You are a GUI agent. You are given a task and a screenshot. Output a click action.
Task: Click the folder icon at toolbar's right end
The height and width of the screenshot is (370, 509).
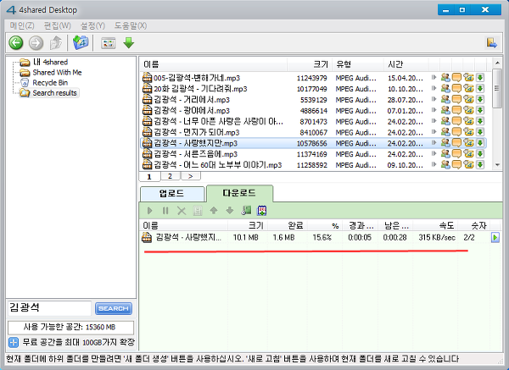pyautogui.click(x=491, y=43)
